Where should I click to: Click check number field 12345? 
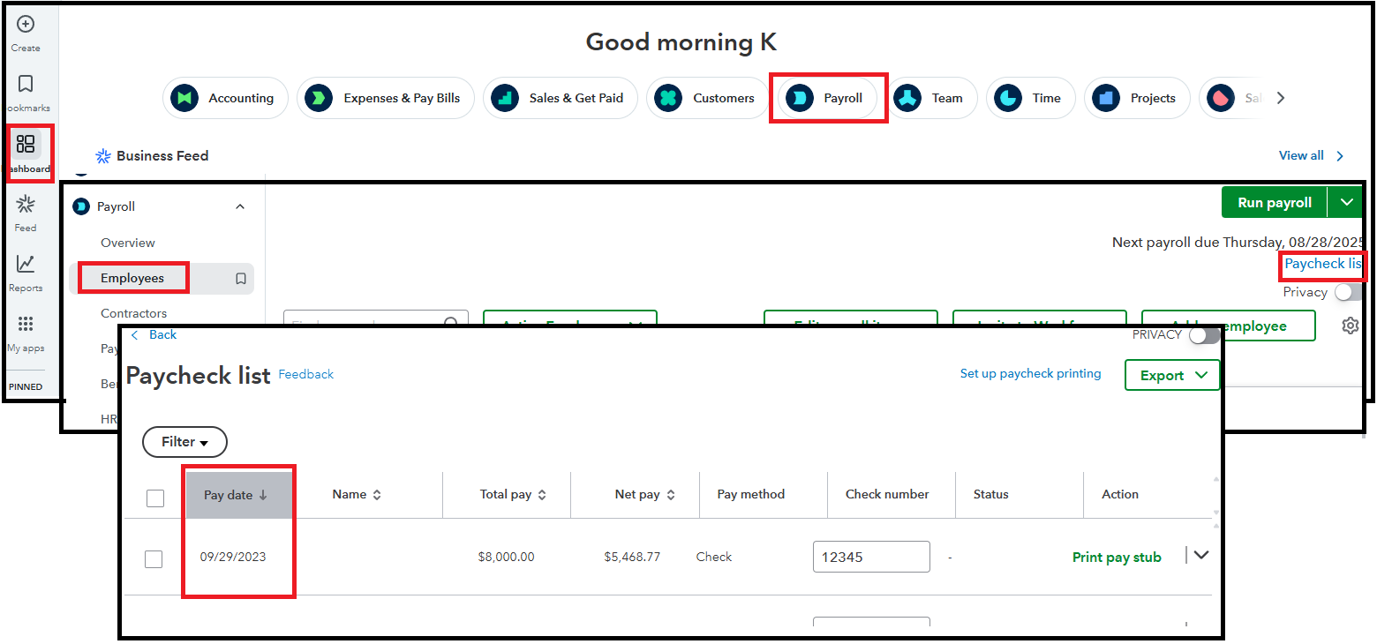871,557
